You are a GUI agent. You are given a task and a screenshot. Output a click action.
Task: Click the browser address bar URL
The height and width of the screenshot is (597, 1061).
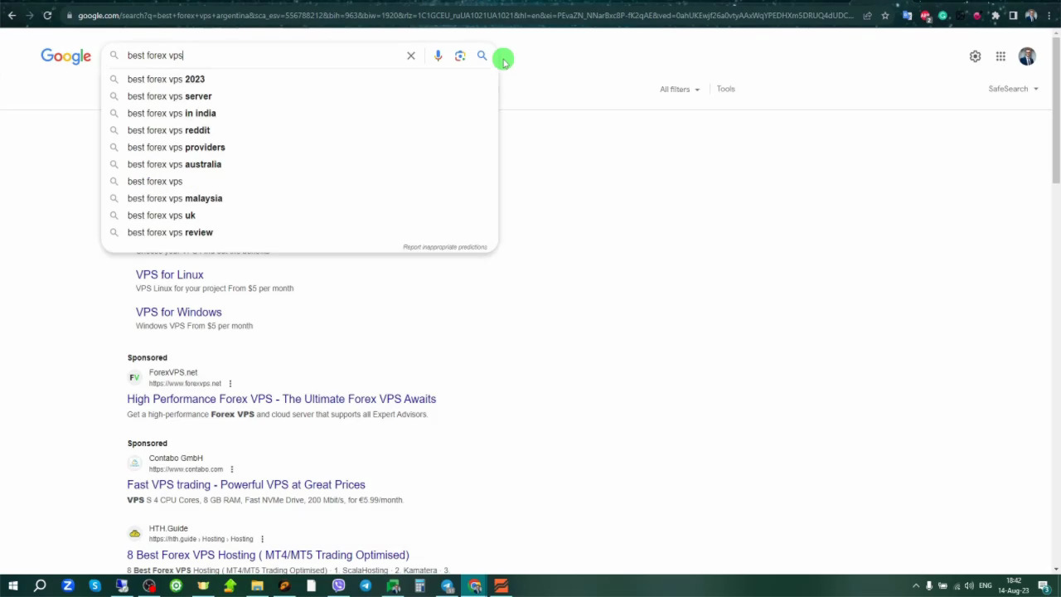tap(464, 15)
